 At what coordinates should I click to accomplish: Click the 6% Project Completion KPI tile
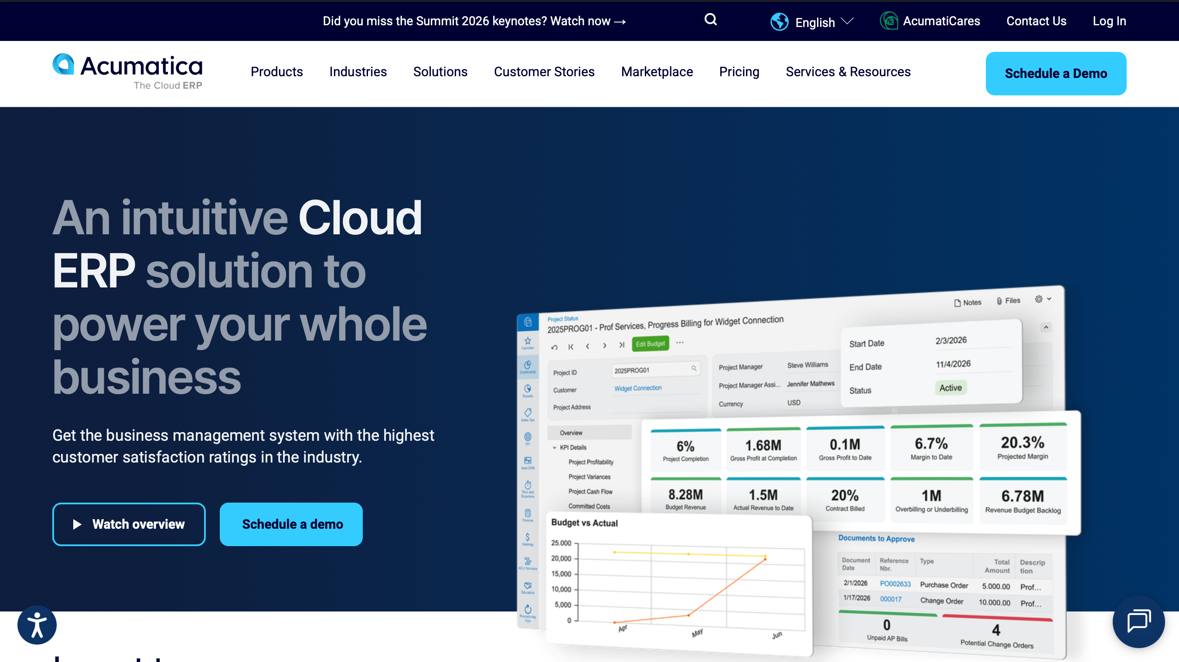[685, 450]
